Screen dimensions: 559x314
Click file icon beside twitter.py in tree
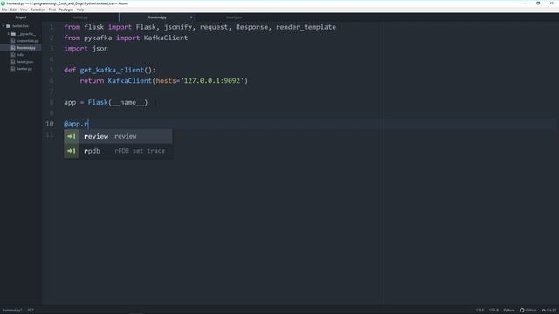(13, 69)
